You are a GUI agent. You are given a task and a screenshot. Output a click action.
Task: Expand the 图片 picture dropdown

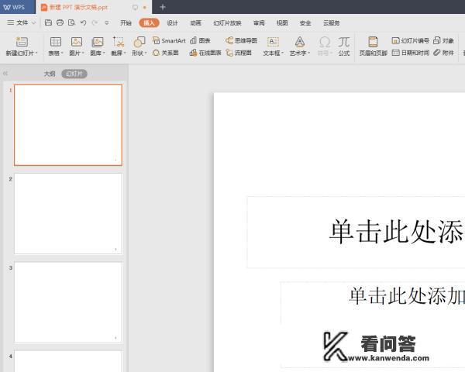[x=83, y=53]
